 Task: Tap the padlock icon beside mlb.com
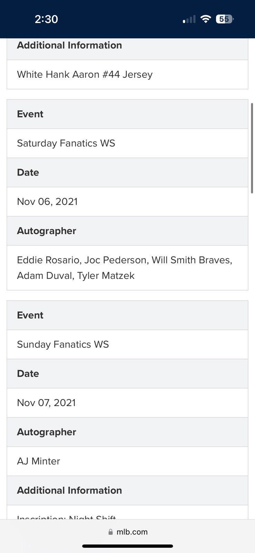[x=111, y=532]
